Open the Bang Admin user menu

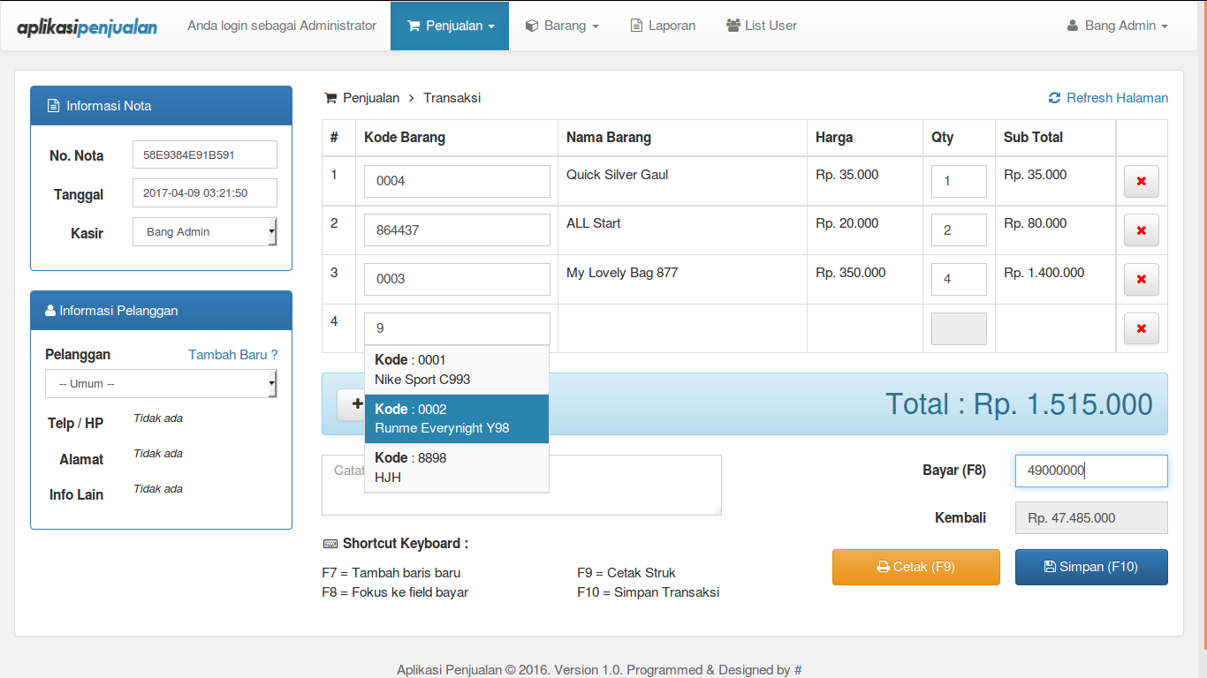click(1118, 26)
